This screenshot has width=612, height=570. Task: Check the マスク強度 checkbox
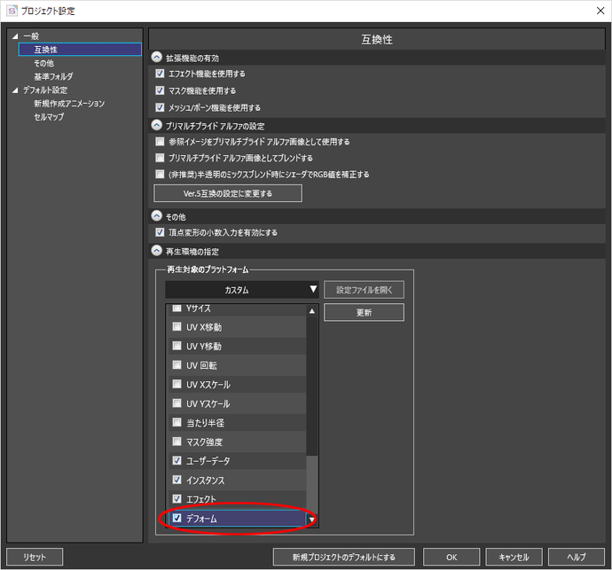pyautogui.click(x=177, y=441)
